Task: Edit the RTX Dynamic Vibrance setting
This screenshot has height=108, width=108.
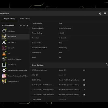Action: click(x=84, y=70)
